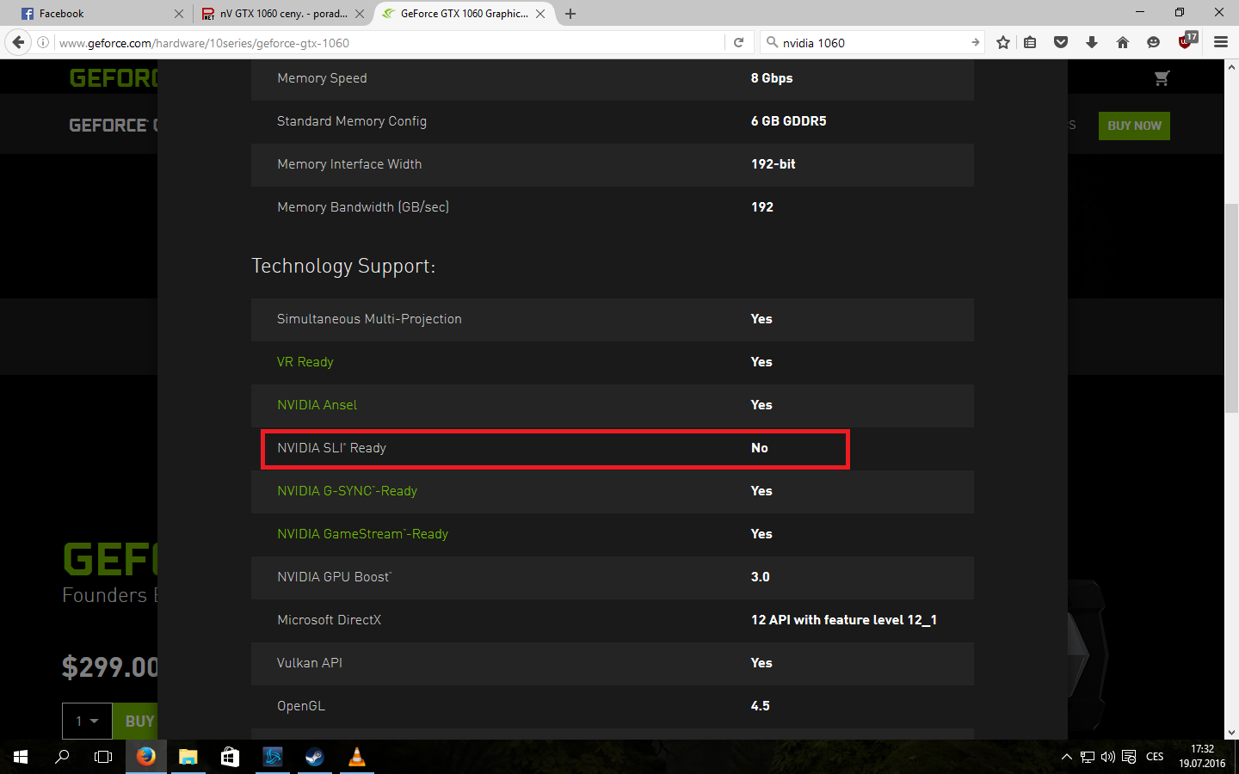Open the Firefox Hello chat icon
This screenshot has width=1239, height=774.
[1154, 42]
